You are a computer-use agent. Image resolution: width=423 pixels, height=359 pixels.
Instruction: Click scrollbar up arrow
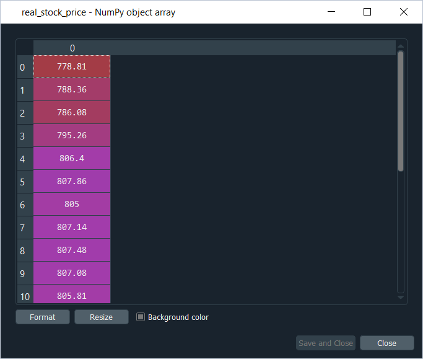click(x=401, y=46)
